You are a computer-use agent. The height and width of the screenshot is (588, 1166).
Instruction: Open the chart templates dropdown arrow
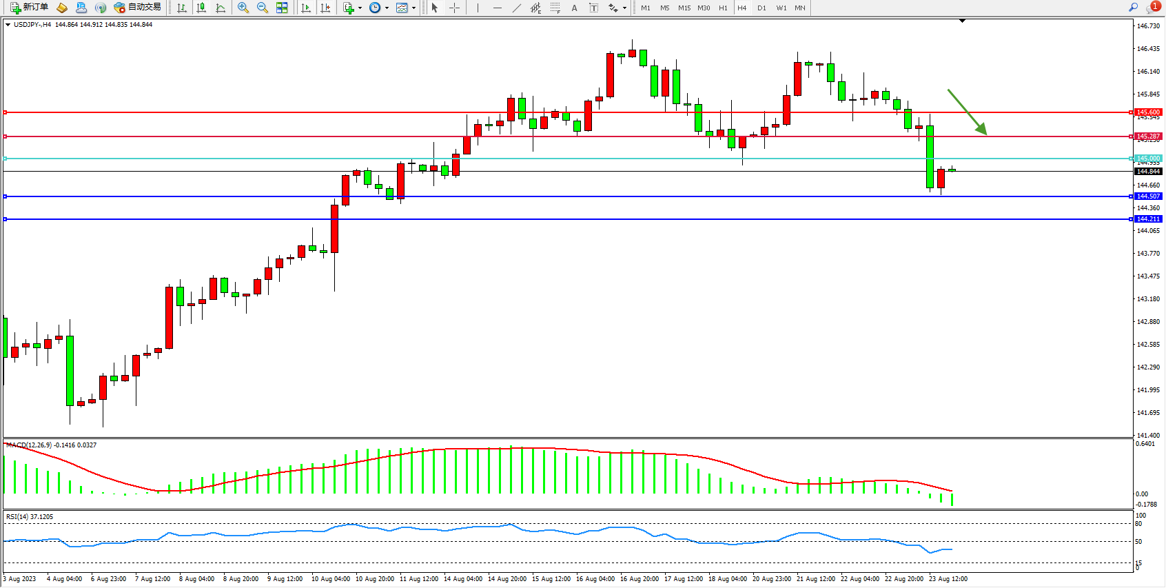click(x=413, y=8)
